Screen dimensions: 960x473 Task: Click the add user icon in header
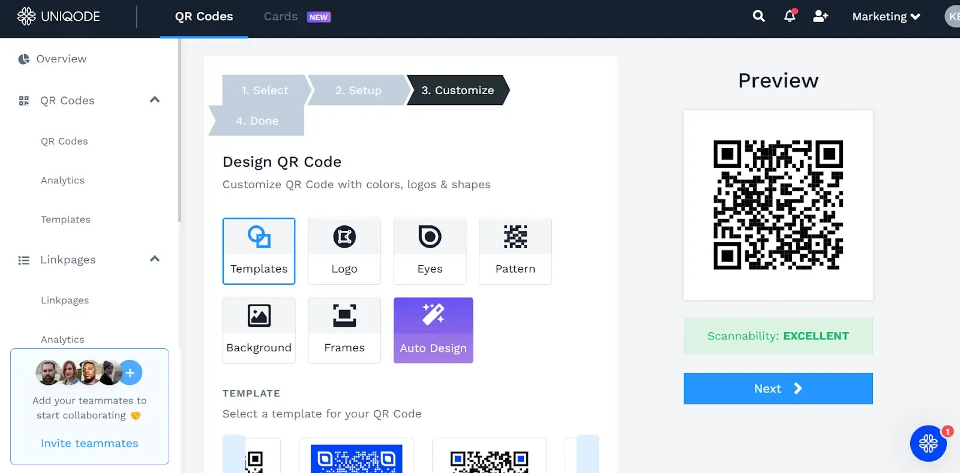point(821,16)
